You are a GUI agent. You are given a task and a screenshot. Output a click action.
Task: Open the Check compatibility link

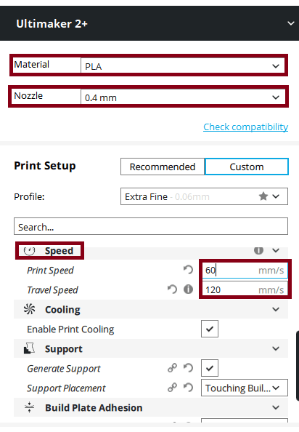(246, 127)
